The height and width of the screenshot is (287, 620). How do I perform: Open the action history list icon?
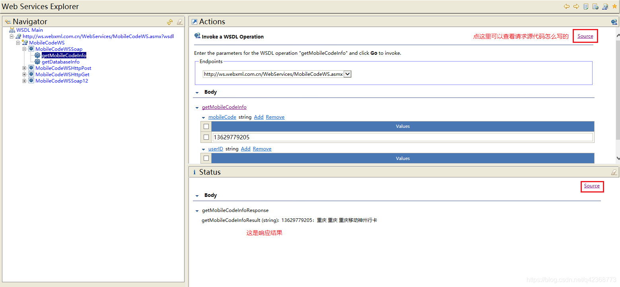point(586,6)
